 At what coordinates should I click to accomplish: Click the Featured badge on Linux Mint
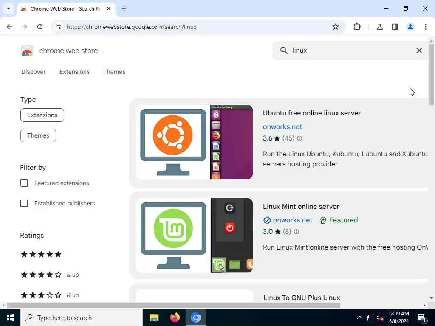click(339, 220)
